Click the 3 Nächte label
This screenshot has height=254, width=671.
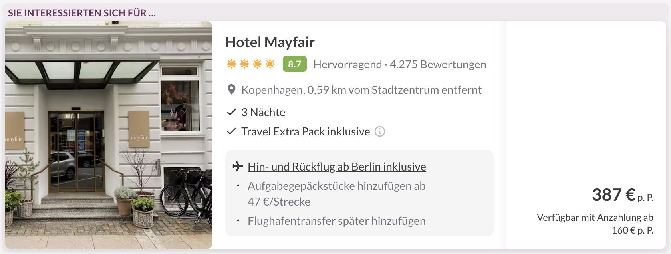point(263,112)
